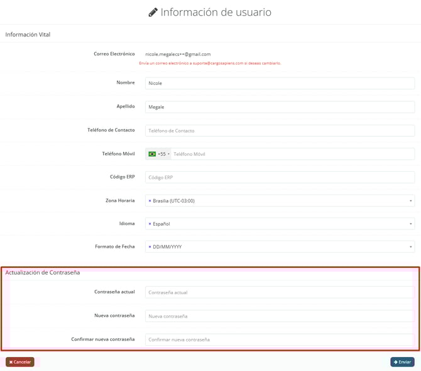This screenshot has height=371, width=421.
Task: Click the Apellido field containing Megale
Action: (x=280, y=107)
